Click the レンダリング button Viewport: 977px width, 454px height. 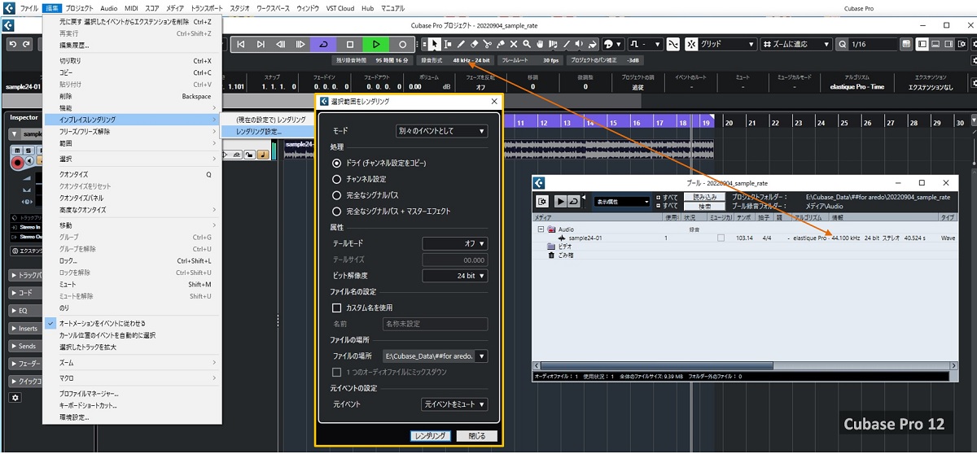coord(431,436)
